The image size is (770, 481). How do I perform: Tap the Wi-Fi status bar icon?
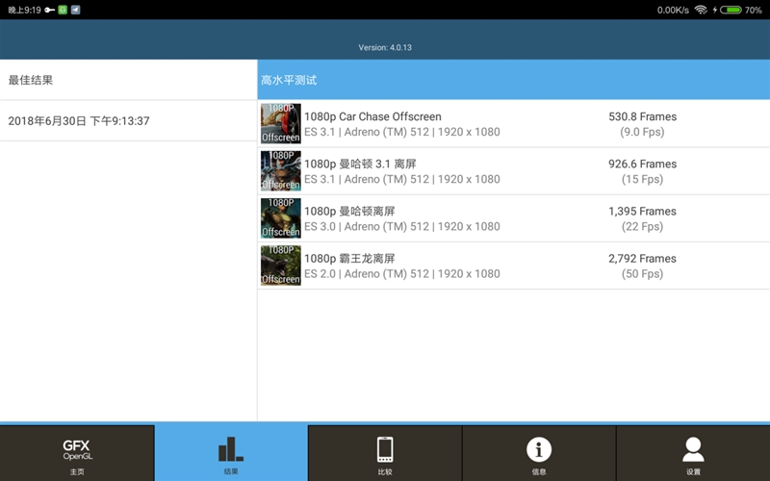[701, 10]
